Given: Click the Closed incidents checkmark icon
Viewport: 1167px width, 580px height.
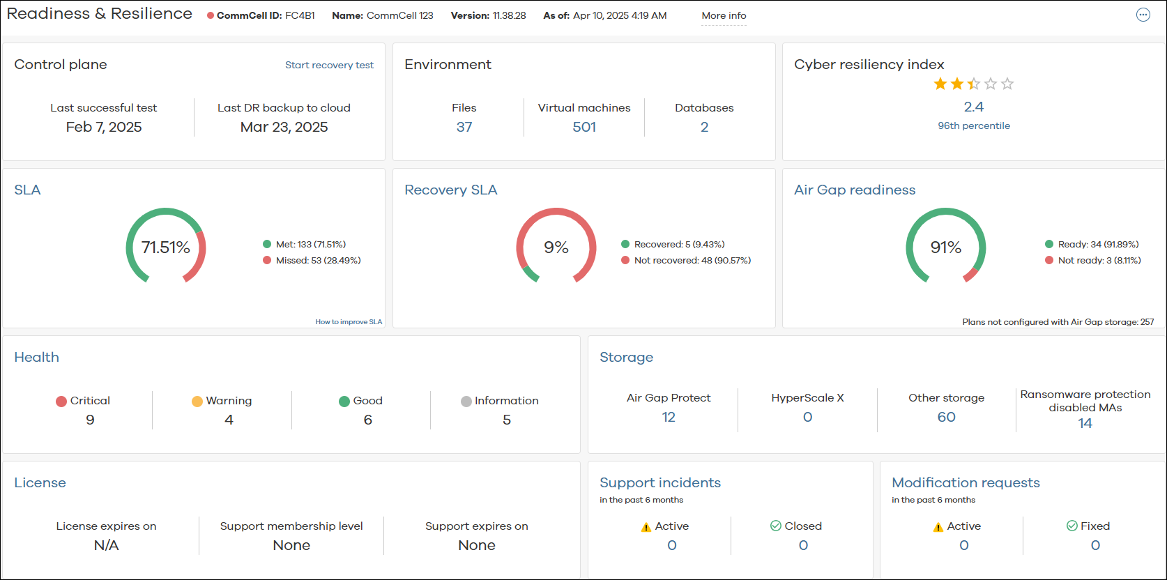Looking at the screenshot, I should (775, 526).
